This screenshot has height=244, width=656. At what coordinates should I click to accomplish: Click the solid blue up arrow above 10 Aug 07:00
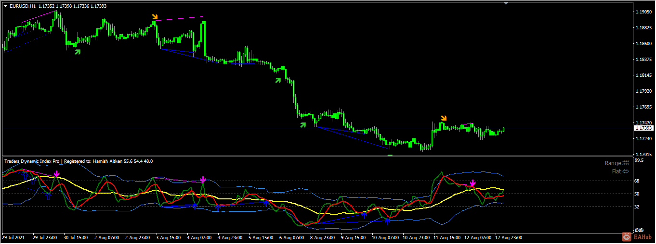click(388, 220)
